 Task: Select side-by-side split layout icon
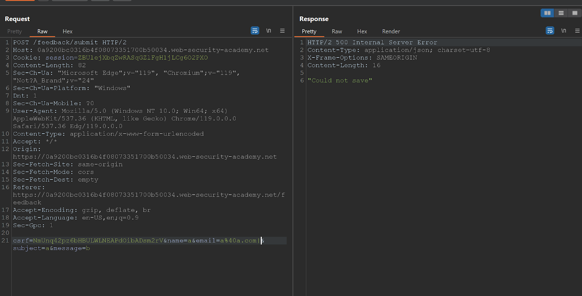pyautogui.click(x=547, y=13)
